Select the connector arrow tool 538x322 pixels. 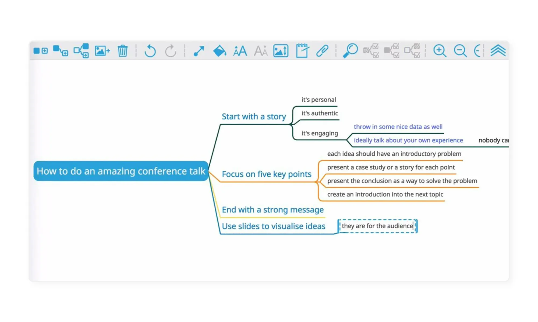point(199,51)
